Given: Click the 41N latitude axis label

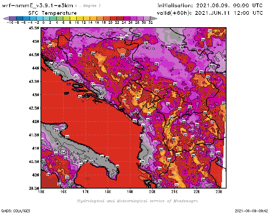Looking at the screenshot, I should click(x=35, y=148).
